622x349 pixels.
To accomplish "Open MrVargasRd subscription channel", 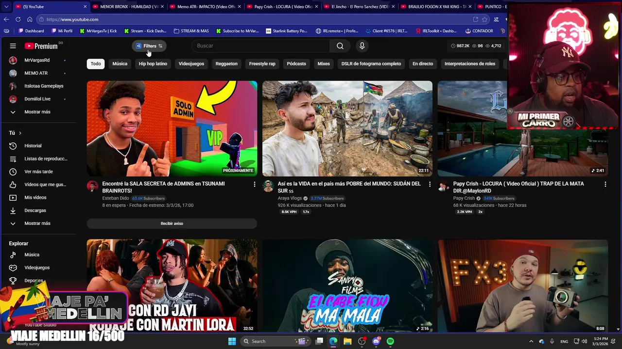I will point(38,60).
